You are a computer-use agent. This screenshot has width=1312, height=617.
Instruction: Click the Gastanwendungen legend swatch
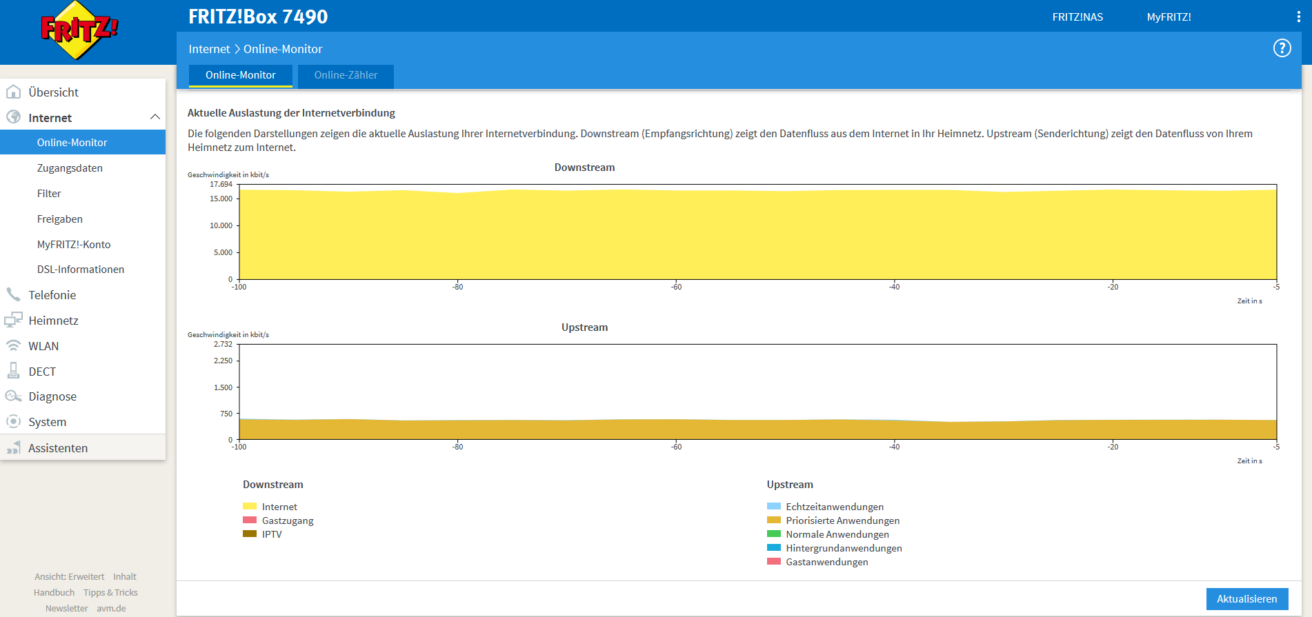point(774,562)
